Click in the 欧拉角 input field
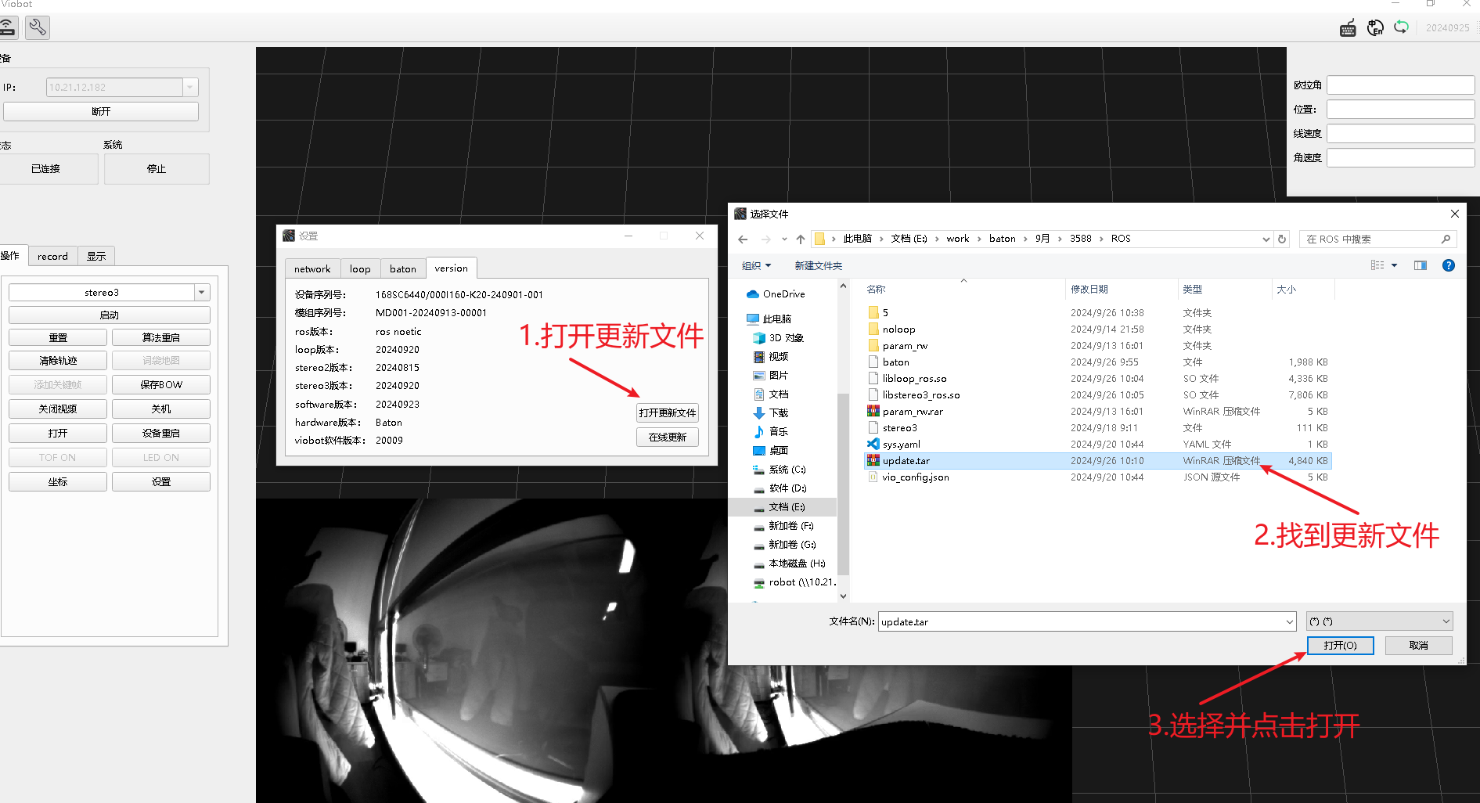 (1400, 85)
